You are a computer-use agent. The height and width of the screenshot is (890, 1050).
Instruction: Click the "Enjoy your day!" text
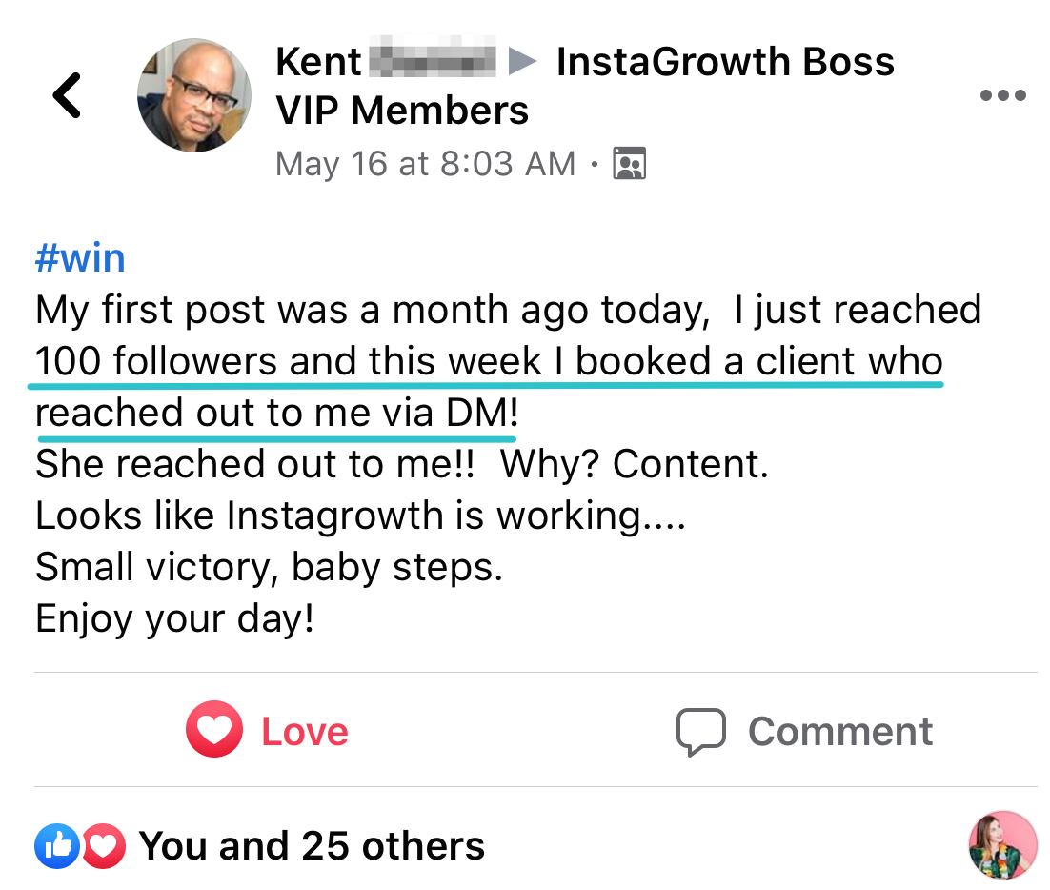(174, 619)
